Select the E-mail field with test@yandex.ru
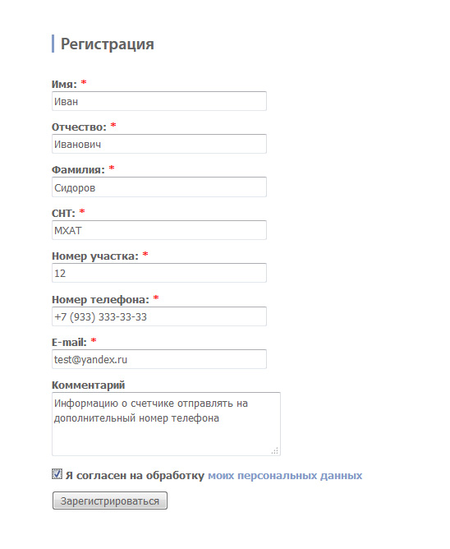Image resolution: width=450 pixels, height=549 pixels. pyautogui.click(x=159, y=359)
